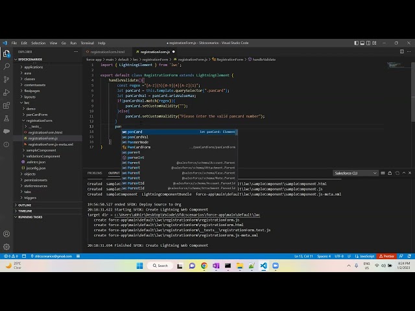Toggle output scroll lock

390,173
